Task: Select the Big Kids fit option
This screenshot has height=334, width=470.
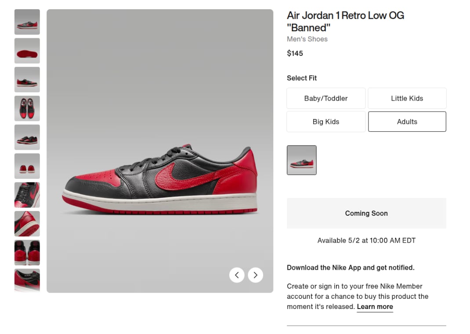Action: pos(325,121)
